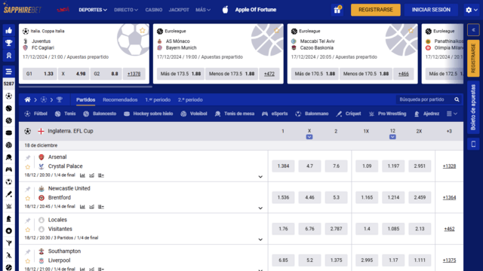
Task: Expand the Locales vs Visitantes row
Action: point(260,239)
